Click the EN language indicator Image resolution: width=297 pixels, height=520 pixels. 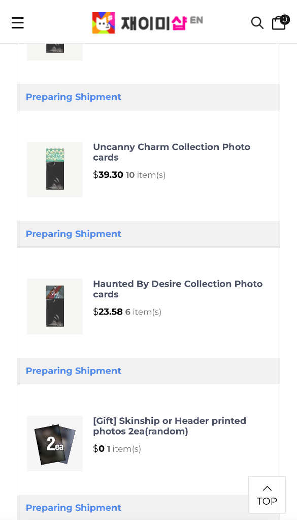click(x=196, y=20)
